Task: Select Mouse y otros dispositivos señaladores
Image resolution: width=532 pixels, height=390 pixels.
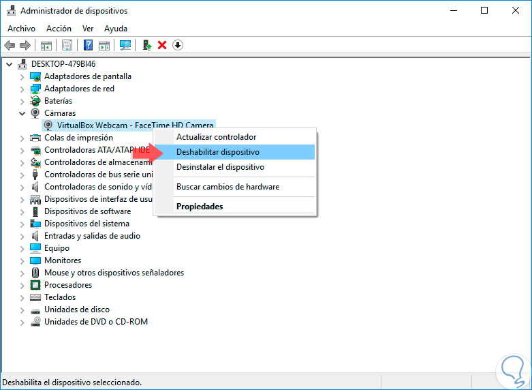Action: 114,273
